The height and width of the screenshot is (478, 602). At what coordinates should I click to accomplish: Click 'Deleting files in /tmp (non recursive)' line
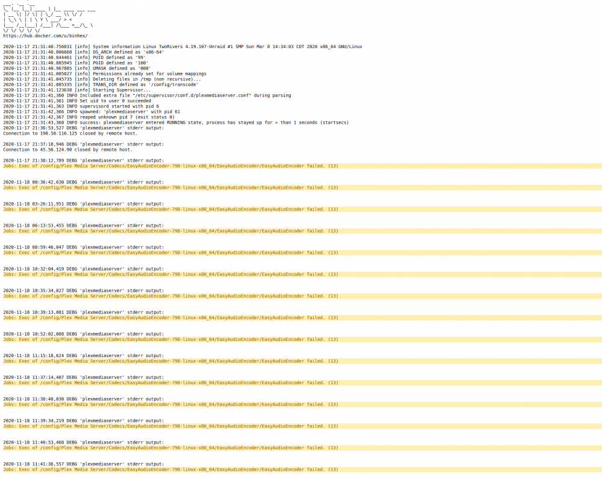pos(102,79)
